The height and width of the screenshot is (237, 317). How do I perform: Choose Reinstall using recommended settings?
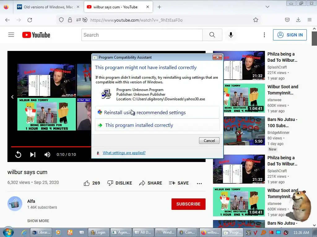[157, 112]
